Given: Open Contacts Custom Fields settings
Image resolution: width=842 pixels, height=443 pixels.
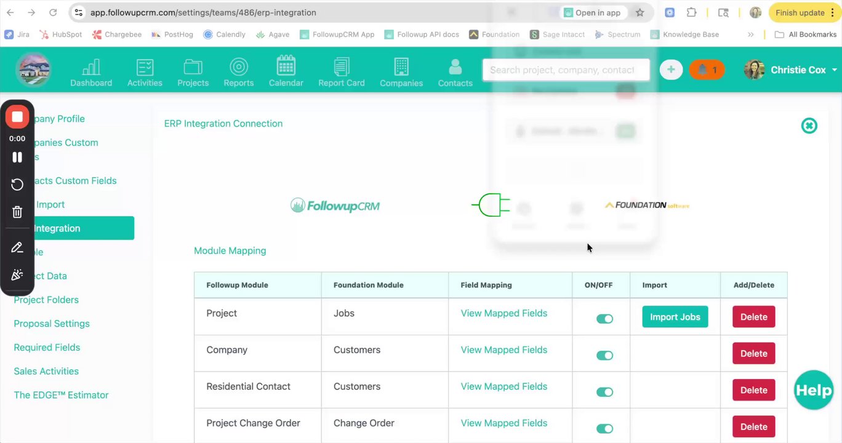Looking at the screenshot, I should tap(75, 181).
